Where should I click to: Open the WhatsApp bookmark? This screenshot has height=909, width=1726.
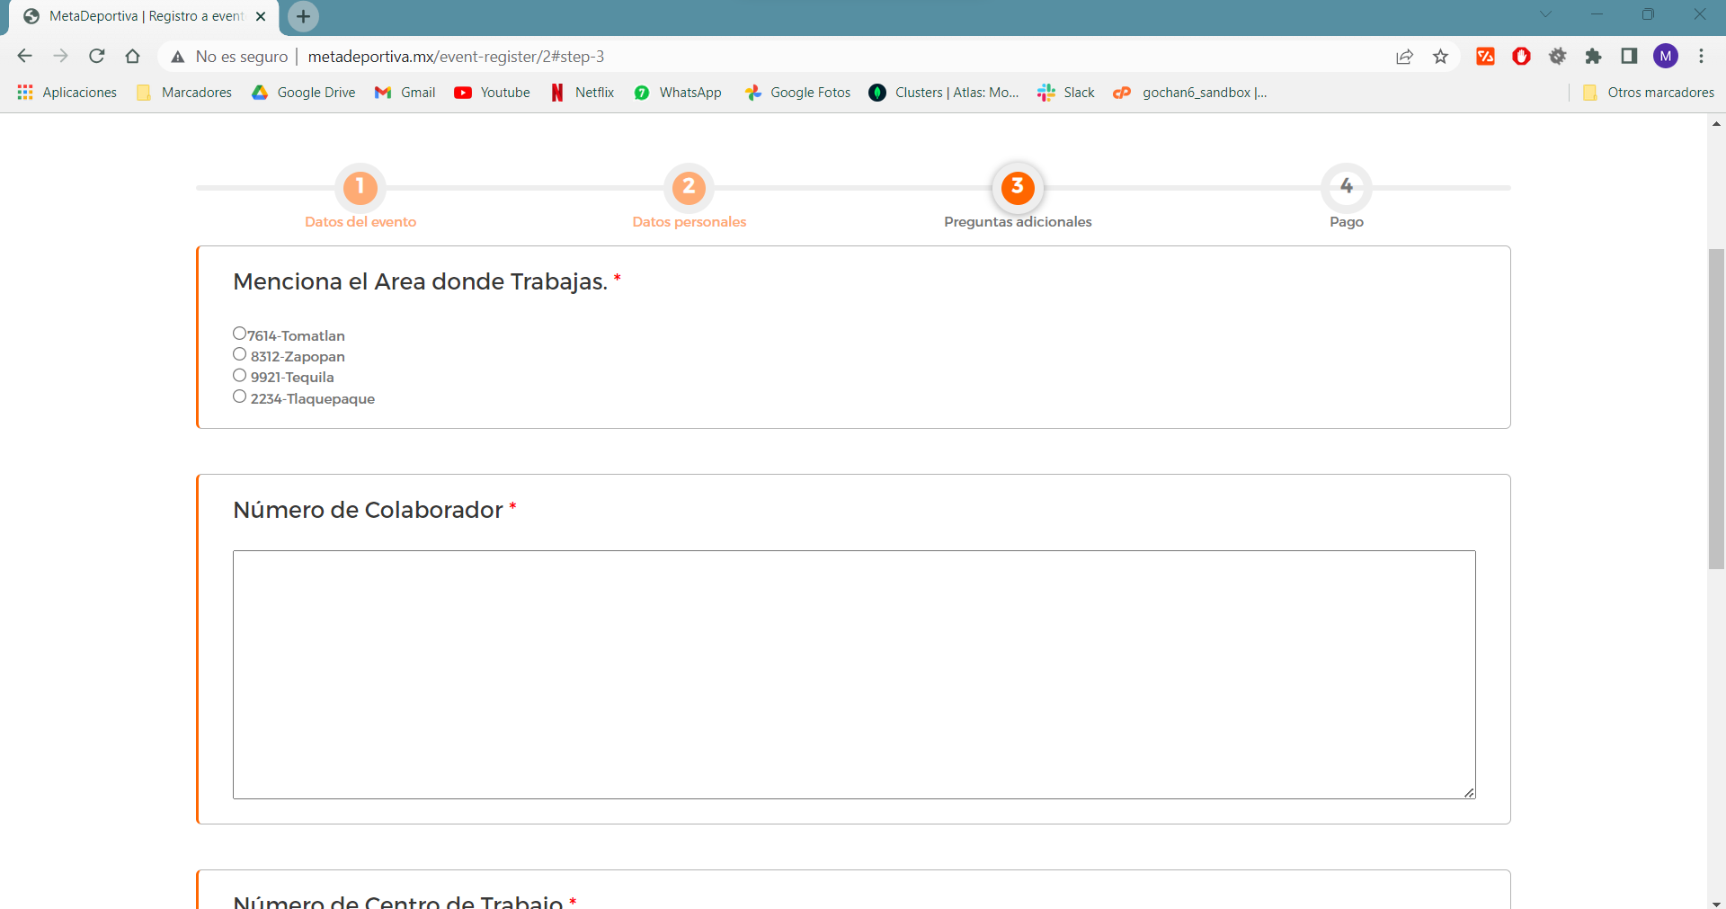tap(678, 93)
